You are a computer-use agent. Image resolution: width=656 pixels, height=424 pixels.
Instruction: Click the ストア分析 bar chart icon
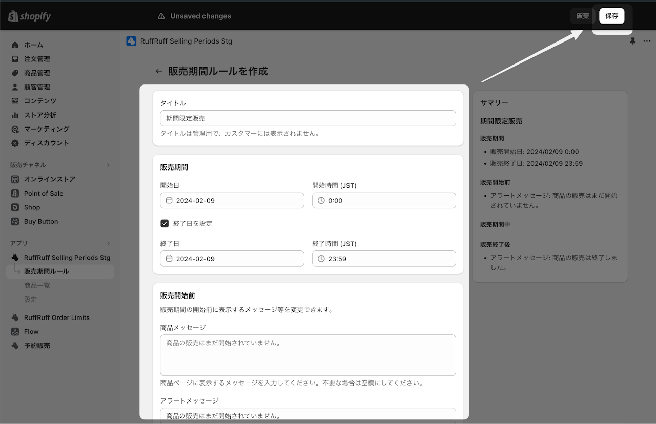coord(15,115)
